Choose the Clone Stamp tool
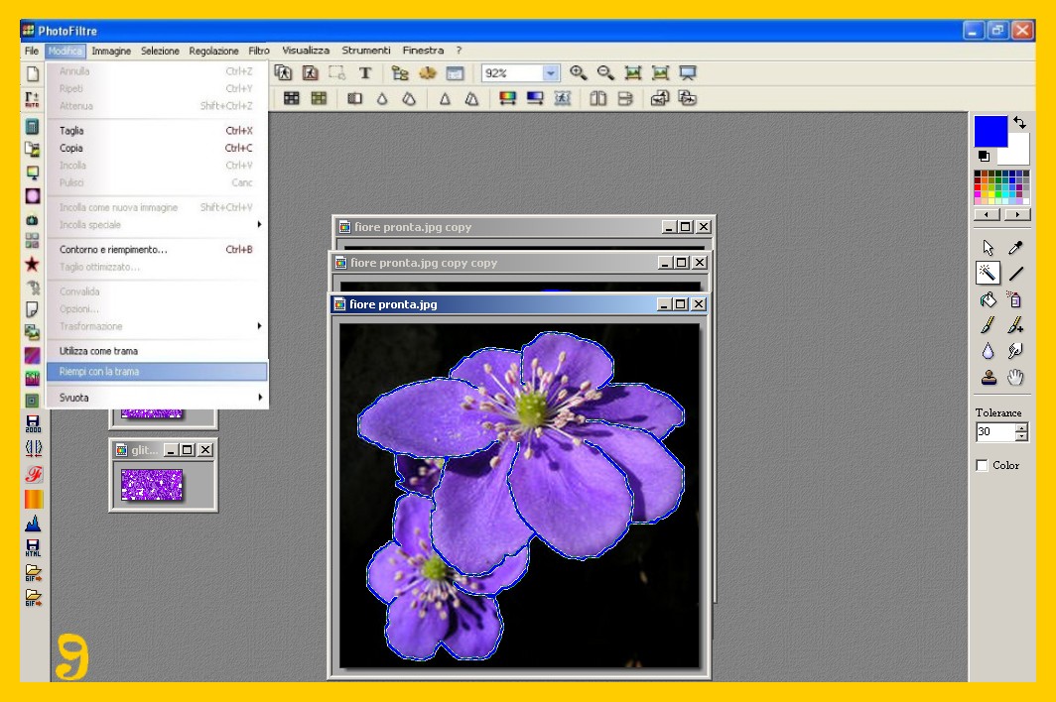This screenshot has height=702, width=1056. (988, 377)
